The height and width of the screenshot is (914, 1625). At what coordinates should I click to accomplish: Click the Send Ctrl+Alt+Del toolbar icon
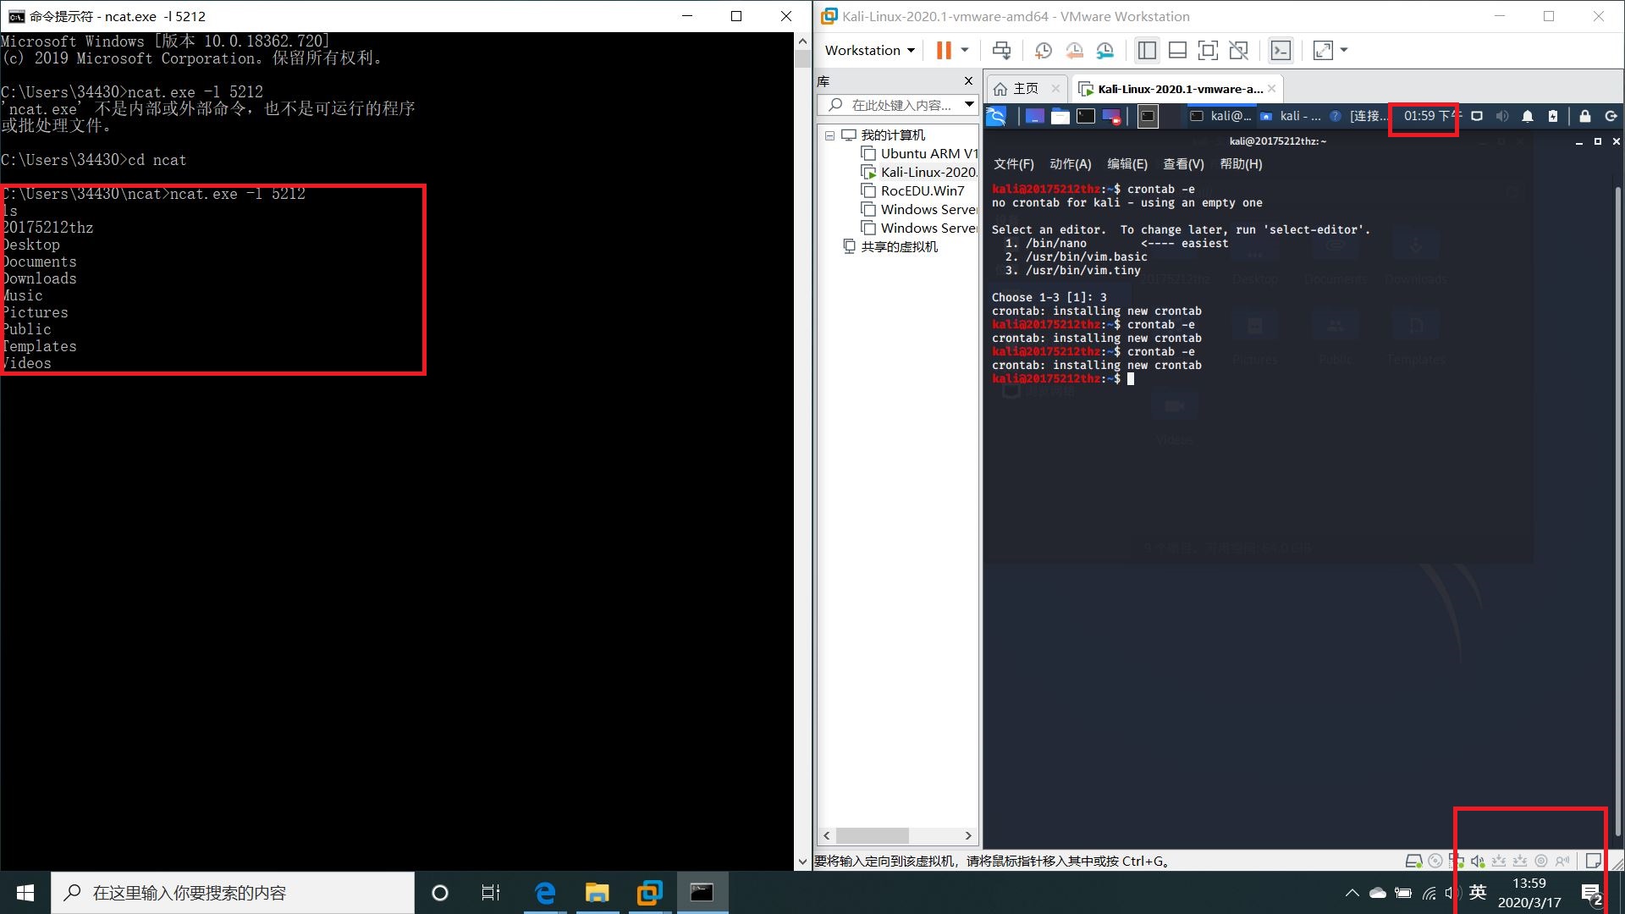click(x=1001, y=50)
